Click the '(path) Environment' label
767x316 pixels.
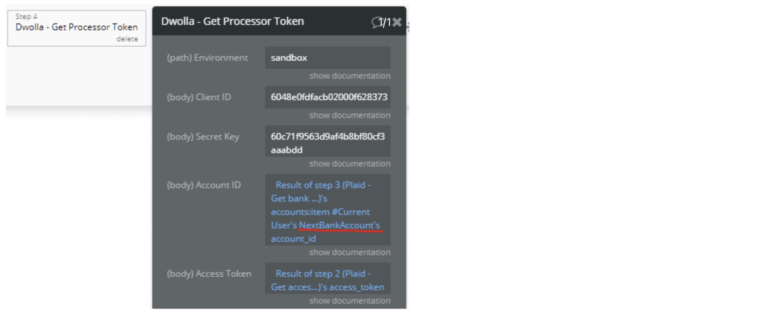point(207,58)
